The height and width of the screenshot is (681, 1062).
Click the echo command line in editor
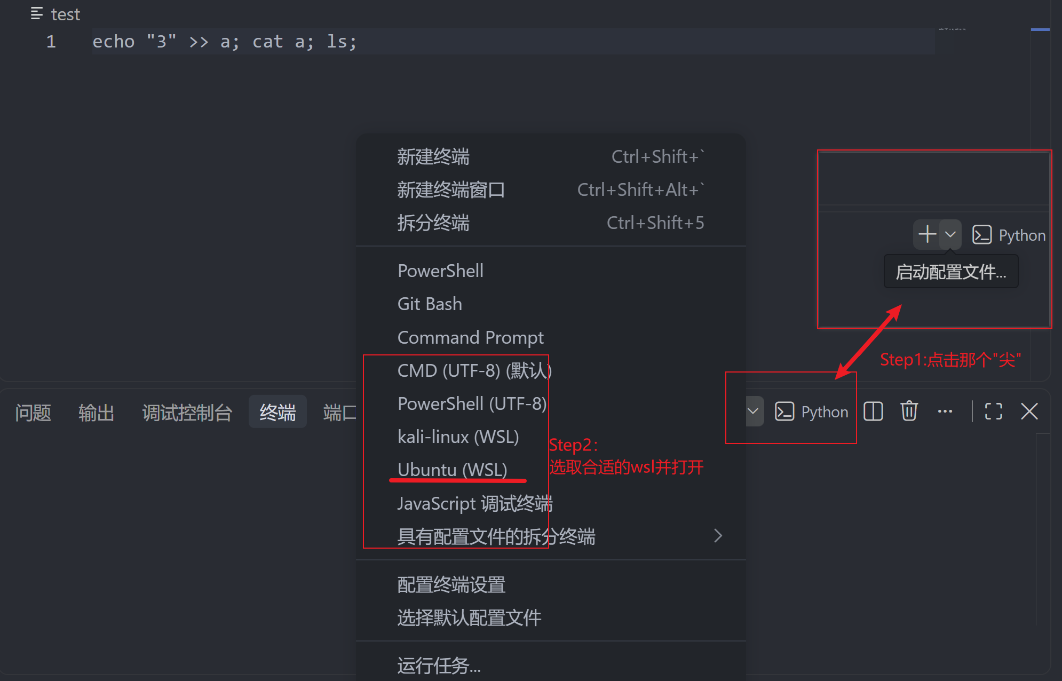(224, 42)
